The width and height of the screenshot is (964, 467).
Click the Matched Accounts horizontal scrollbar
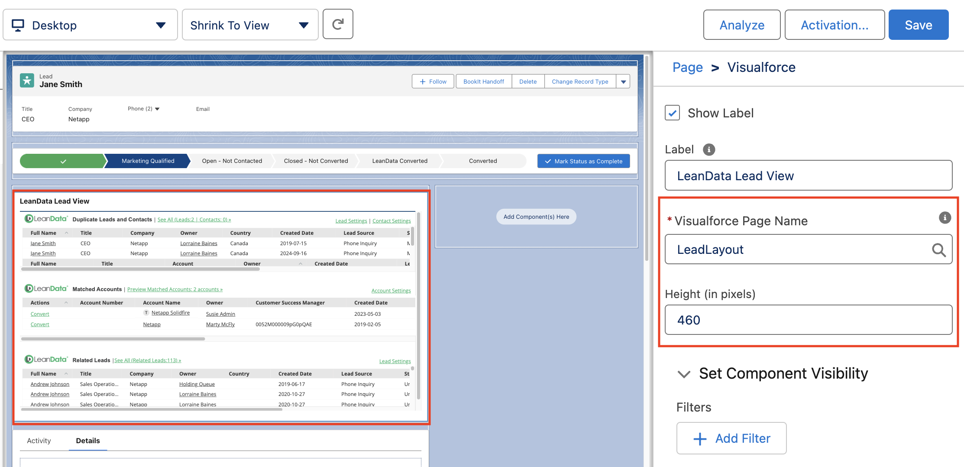113,339
